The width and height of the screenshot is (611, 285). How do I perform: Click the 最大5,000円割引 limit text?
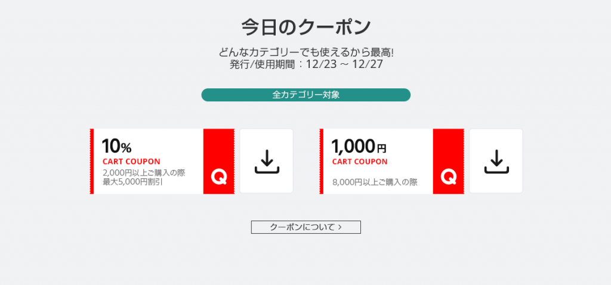coord(132,182)
